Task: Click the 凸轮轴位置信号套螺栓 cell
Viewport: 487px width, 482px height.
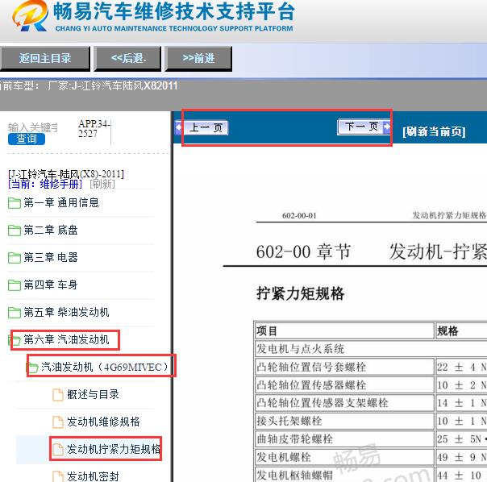Action: pos(344,367)
